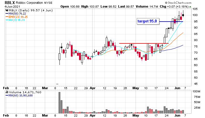Viewport: 205px width, 118px height.
Task: Click the RBLX (Daily) 99.57 legend entry
Action: click(31, 10)
